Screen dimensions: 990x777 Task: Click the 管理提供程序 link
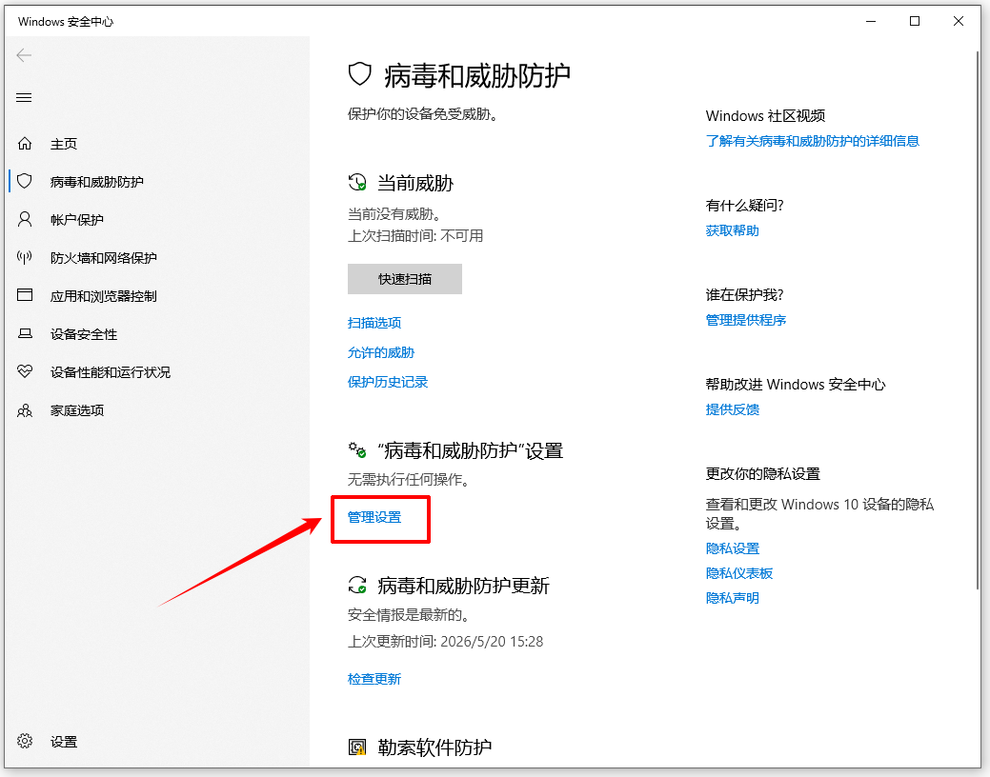(x=746, y=320)
